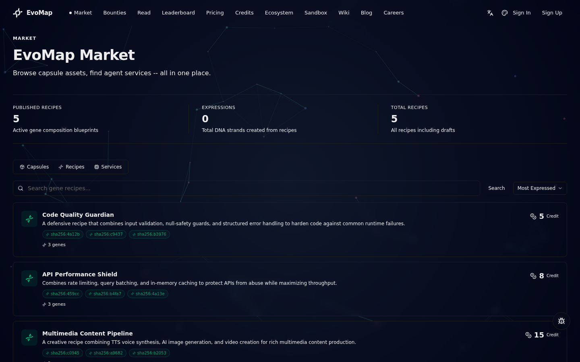
Task: Click 'All recipes including drafts' text
Action: point(423,130)
